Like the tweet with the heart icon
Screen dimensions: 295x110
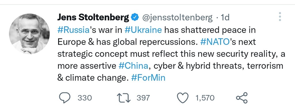coord(183,98)
